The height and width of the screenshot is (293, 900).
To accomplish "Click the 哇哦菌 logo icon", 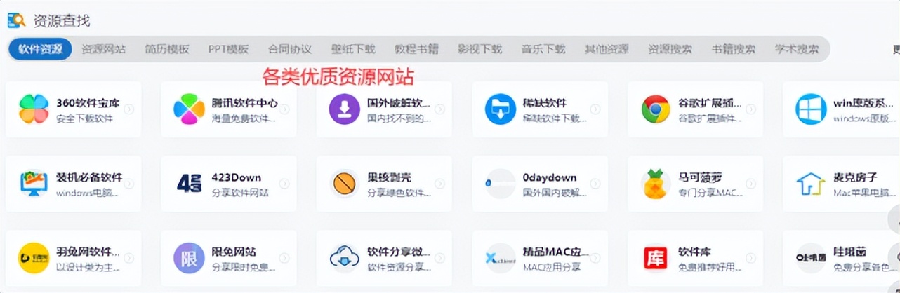I will 811,259.
